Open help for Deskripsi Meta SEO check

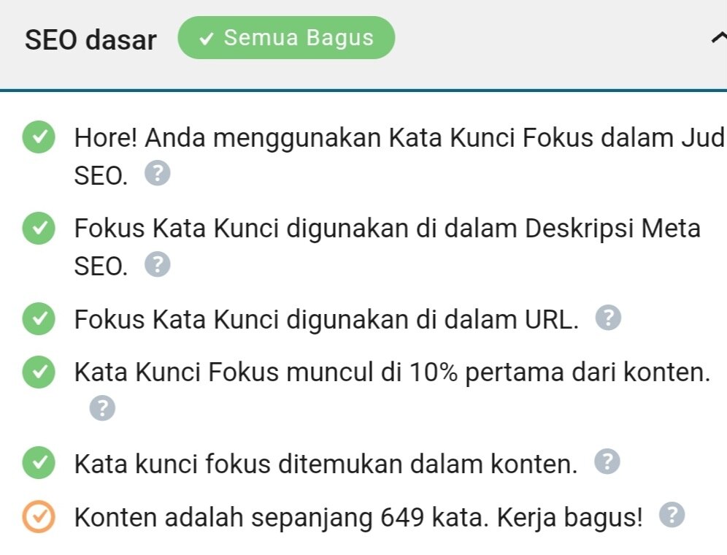click(x=158, y=265)
